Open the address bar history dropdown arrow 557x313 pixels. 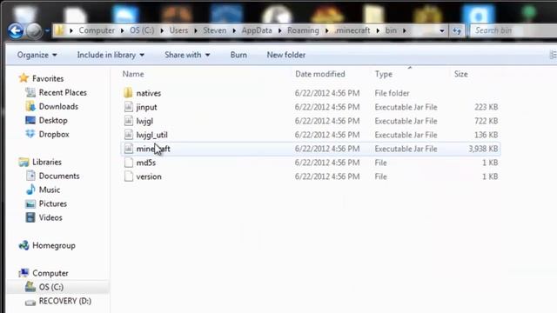[x=441, y=31]
